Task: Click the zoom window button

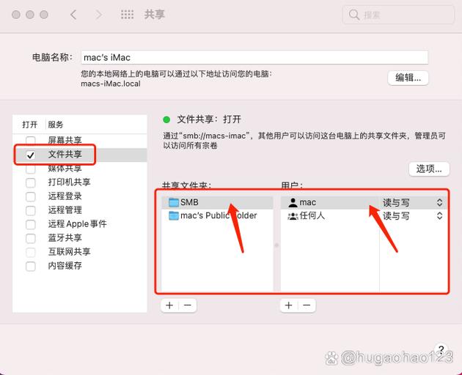Action: coord(44,15)
